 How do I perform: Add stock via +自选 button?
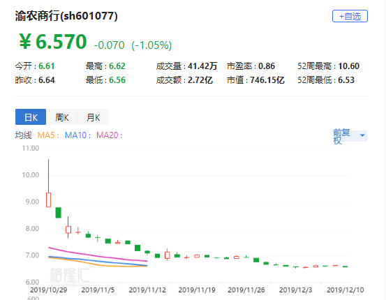pos(350,16)
